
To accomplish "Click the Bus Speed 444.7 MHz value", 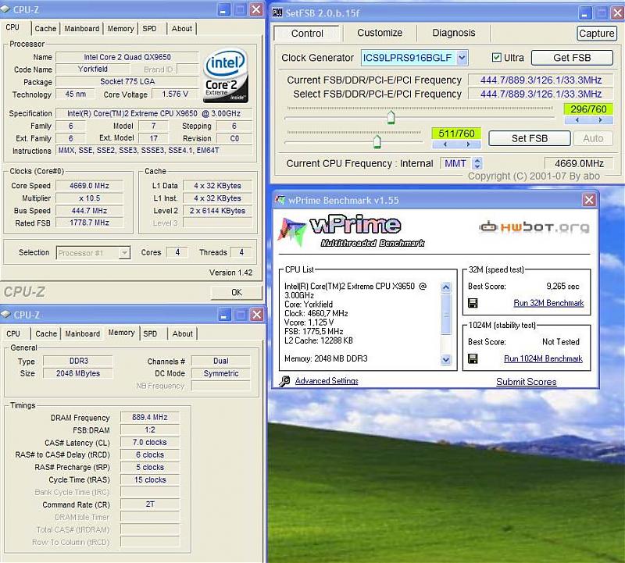I will [x=89, y=210].
